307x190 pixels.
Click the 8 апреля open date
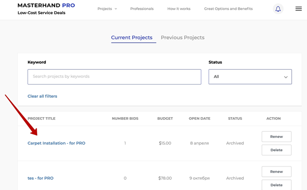tap(199, 143)
